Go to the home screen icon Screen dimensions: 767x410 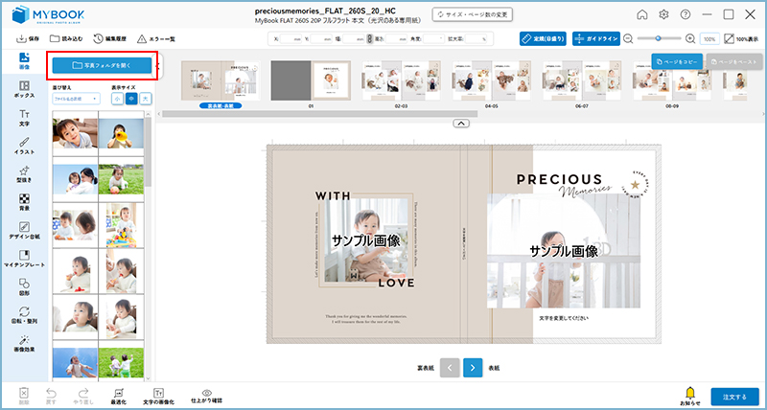(642, 14)
